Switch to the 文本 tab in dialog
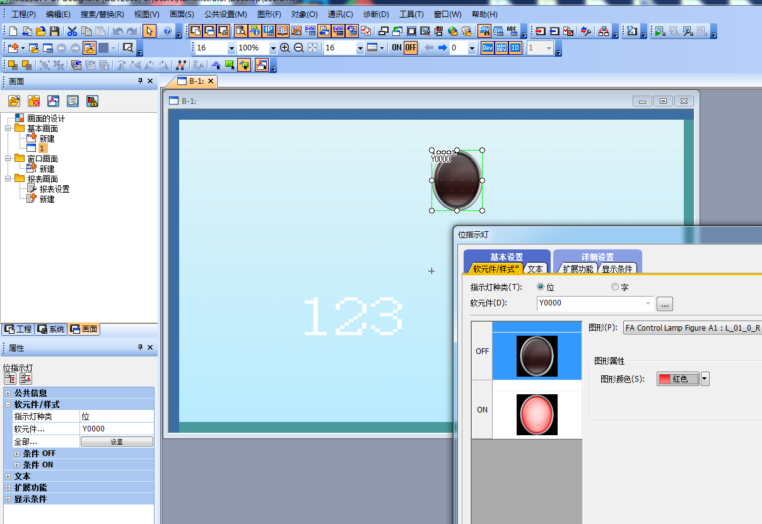The height and width of the screenshot is (524, 762). click(x=535, y=269)
